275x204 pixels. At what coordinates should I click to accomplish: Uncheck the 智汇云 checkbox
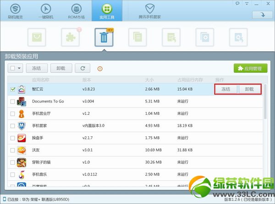pyautogui.click(x=13, y=89)
